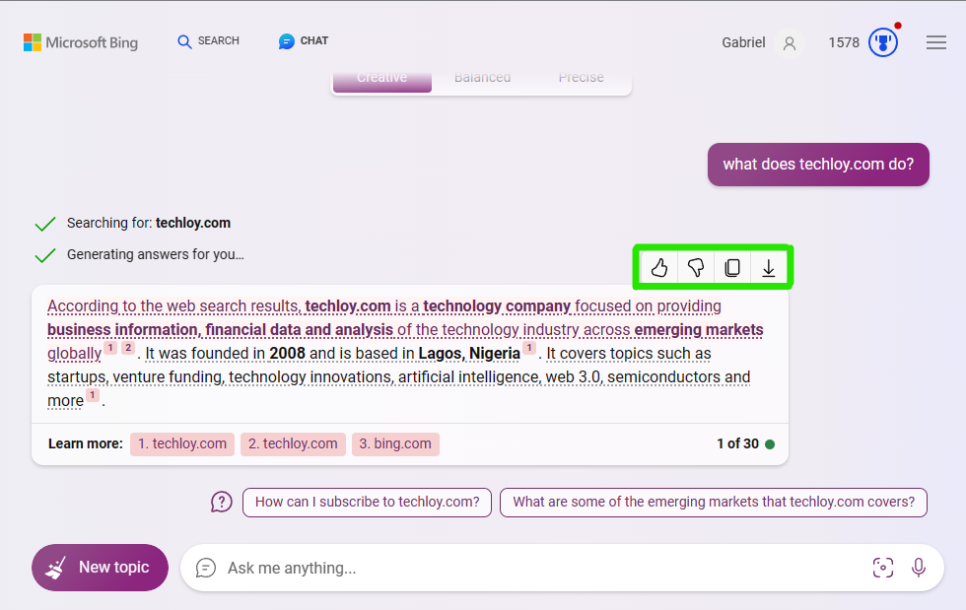Select the Precise conversation style

pos(581,78)
